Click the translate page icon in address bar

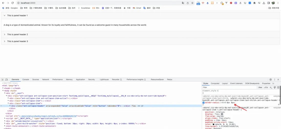coord(183,3)
